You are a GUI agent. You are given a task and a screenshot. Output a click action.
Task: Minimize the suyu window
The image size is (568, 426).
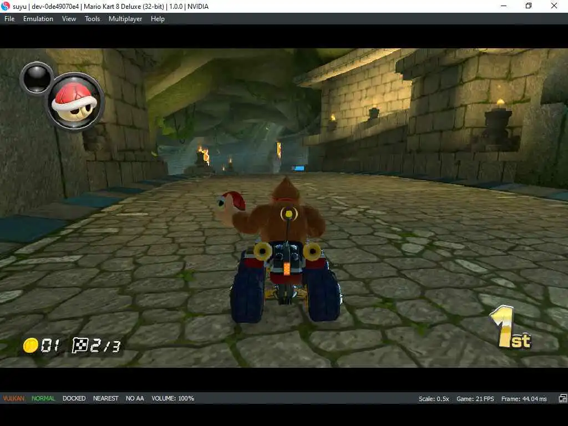(504, 6)
